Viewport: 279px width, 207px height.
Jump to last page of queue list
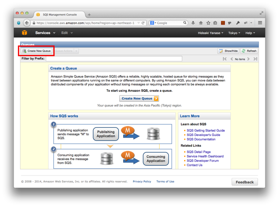click(x=255, y=59)
